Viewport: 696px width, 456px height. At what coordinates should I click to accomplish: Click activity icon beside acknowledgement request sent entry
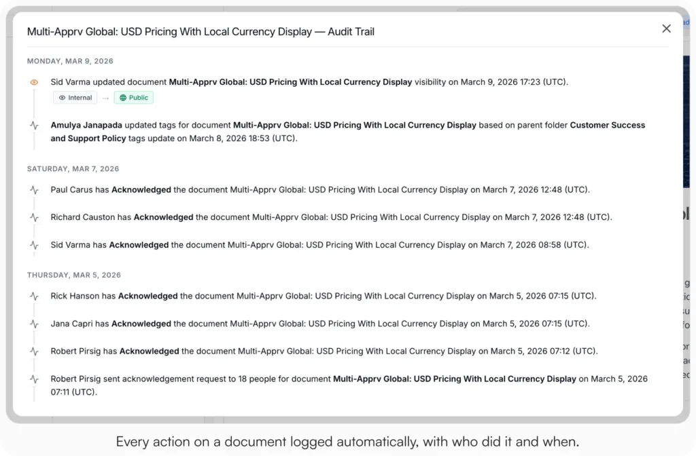tap(34, 379)
